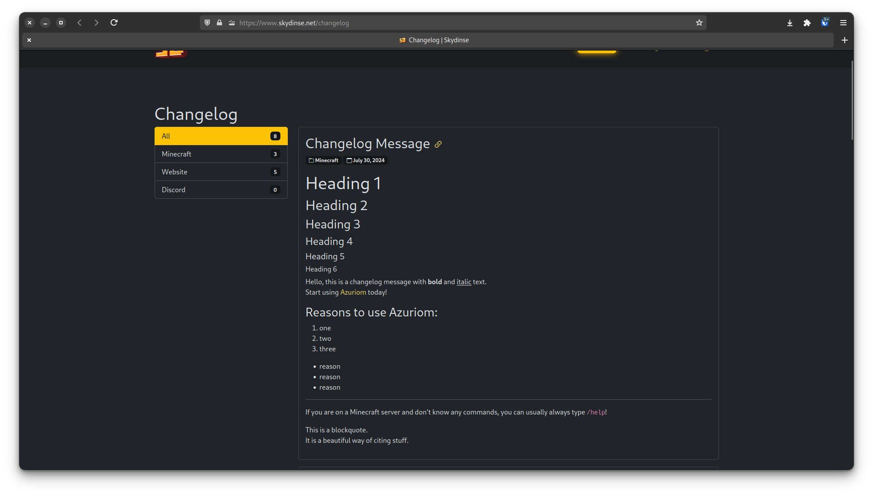Open the browser hamburger menu

(x=843, y=23)
